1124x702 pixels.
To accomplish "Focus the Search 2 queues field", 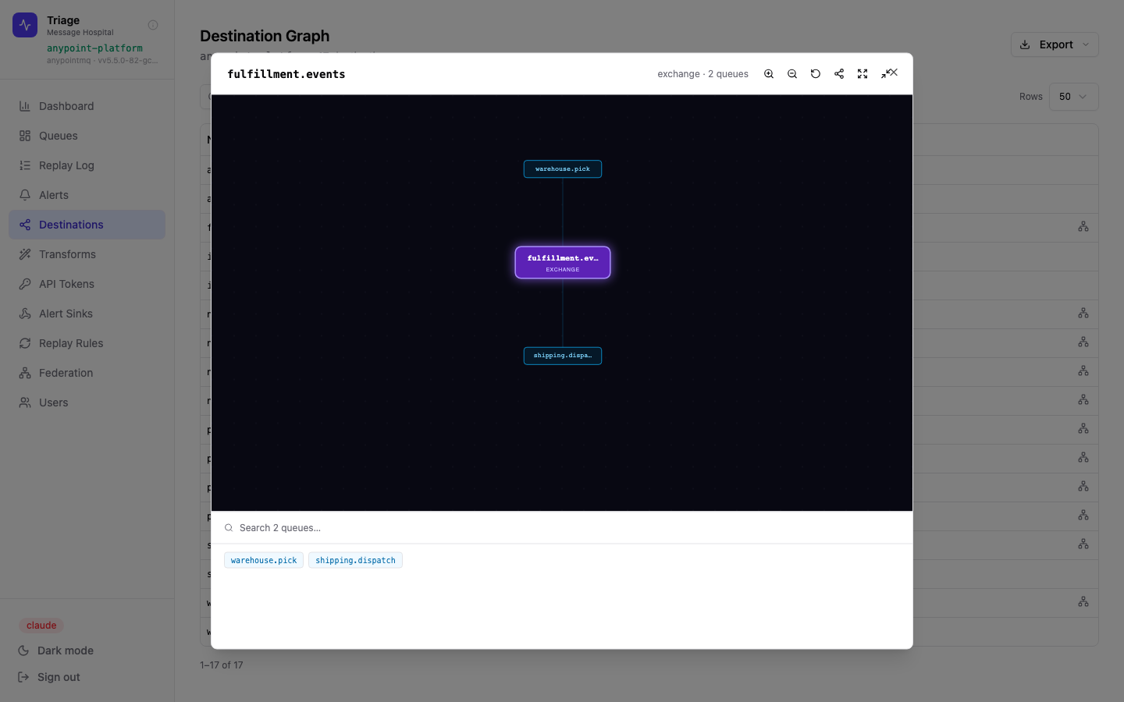I will tap(562, 528).
